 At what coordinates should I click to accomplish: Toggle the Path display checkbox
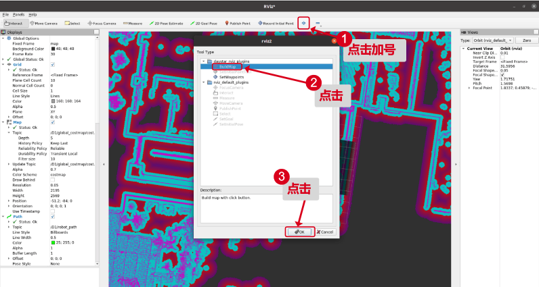coord(53,217)
